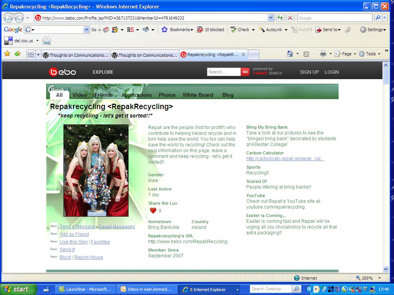Click the SIGN UP link

tap(309, 72)
